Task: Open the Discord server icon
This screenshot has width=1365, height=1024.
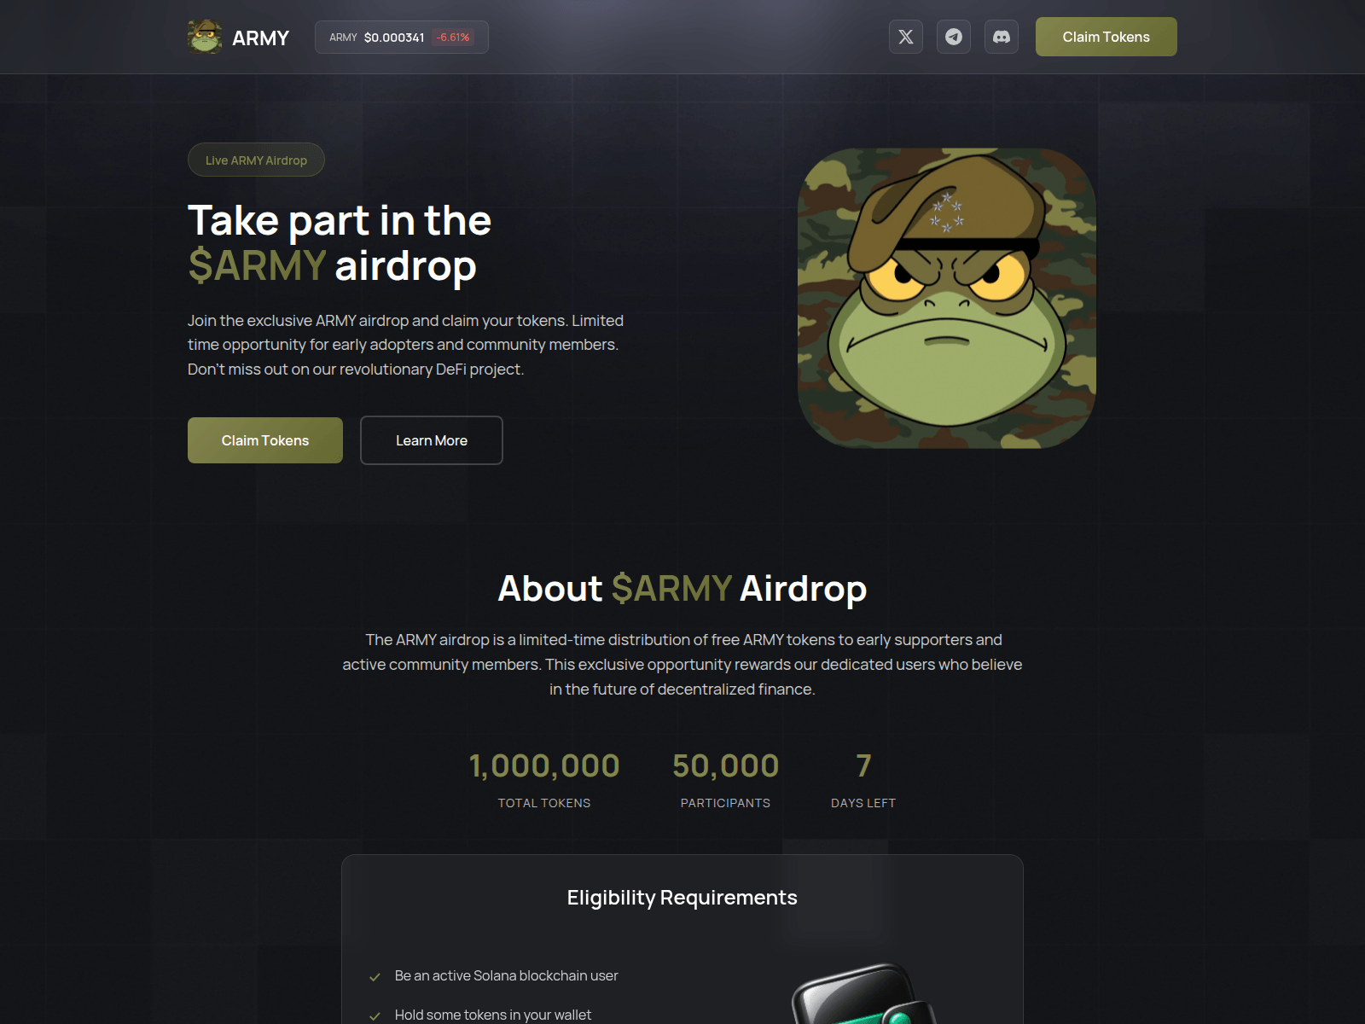Action: pyautogui.click(x=1002, y=37)
